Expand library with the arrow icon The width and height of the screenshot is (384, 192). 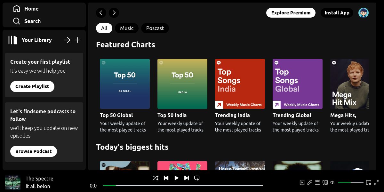point(67,40)
